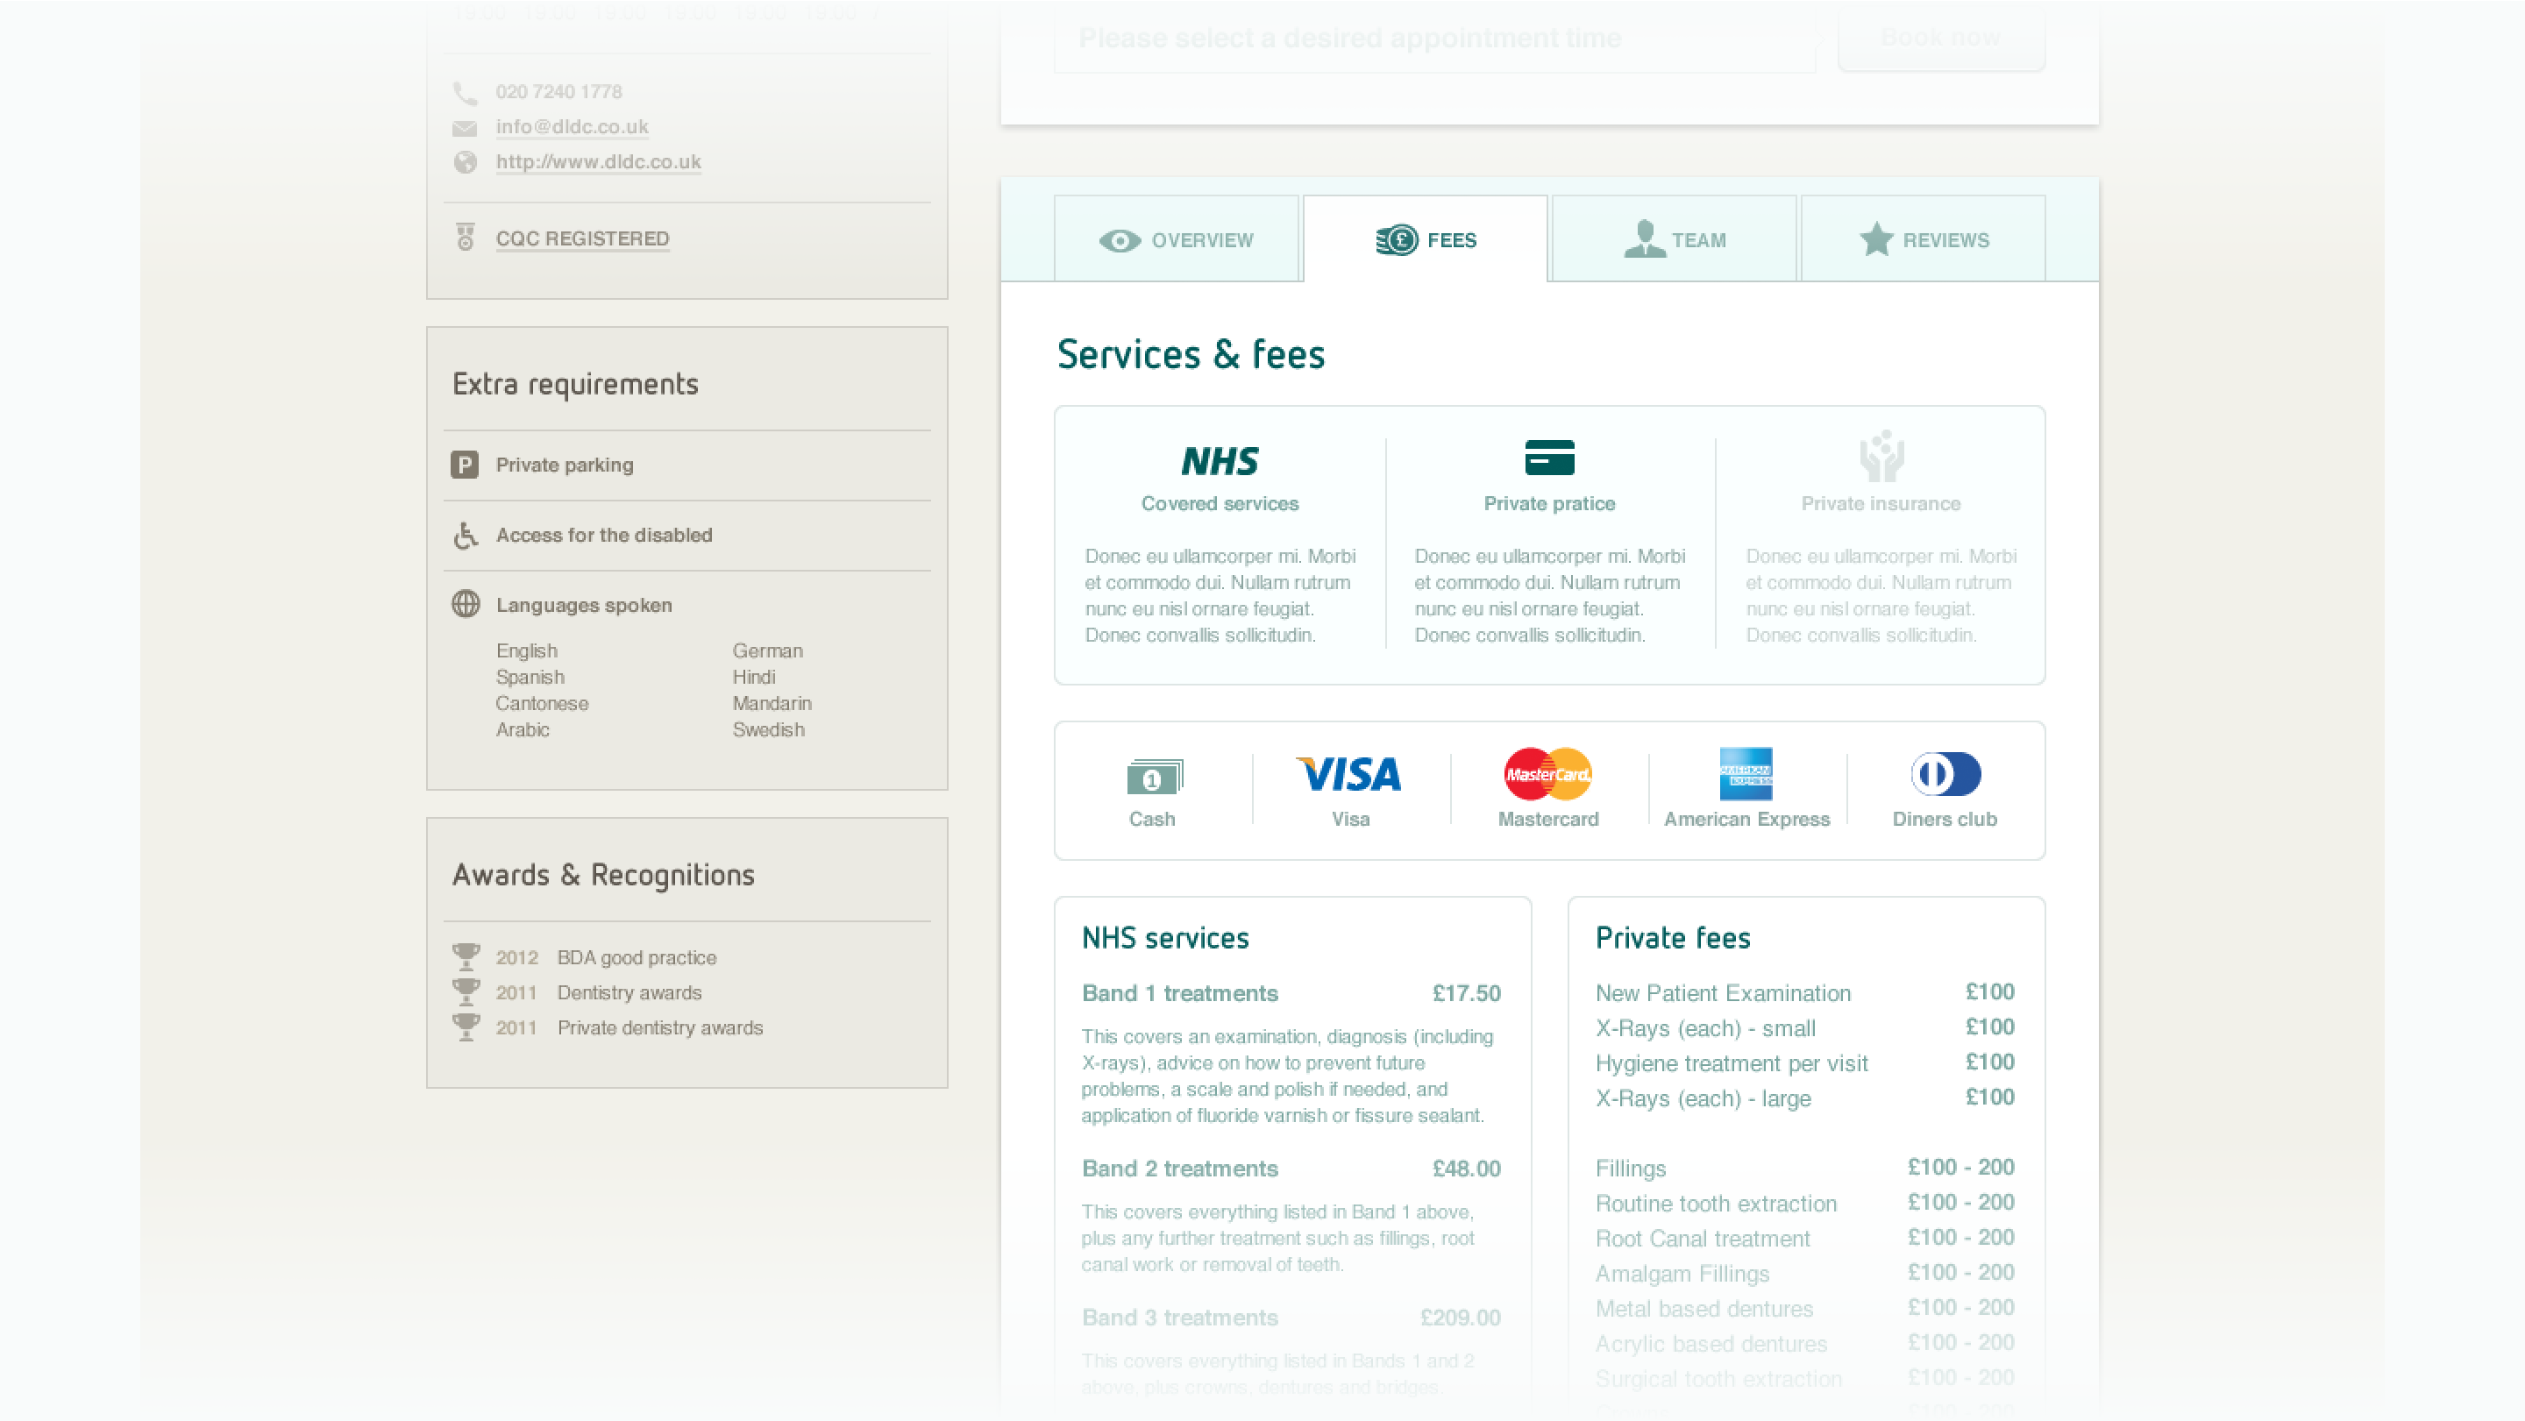Choose the Mastercard logo
Viewport: 2525px width, 1421px height.
(x=1547, y=774)
